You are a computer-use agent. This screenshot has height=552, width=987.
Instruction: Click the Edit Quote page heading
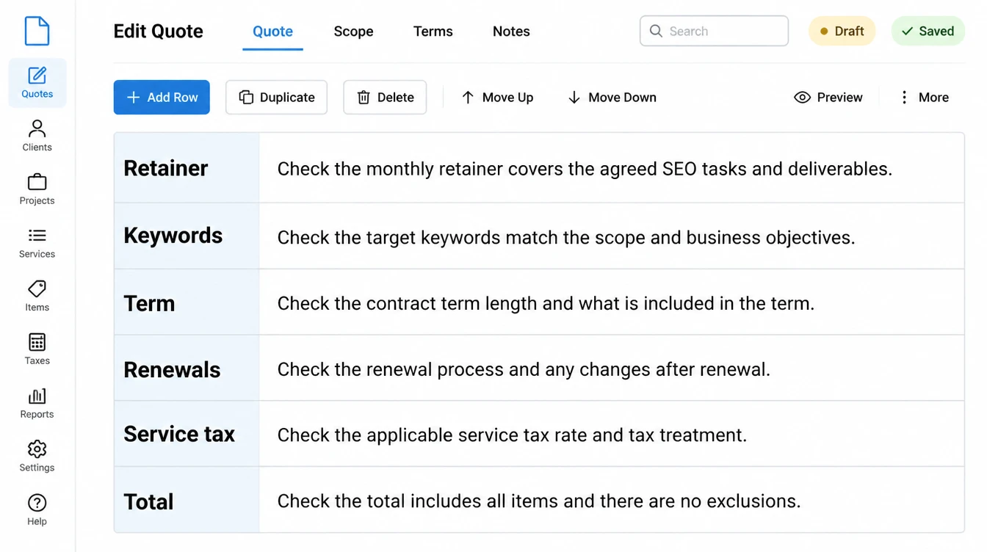(x=158, y=32)
